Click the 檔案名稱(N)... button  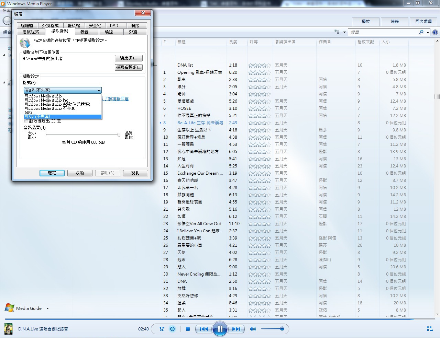(129, 67)
